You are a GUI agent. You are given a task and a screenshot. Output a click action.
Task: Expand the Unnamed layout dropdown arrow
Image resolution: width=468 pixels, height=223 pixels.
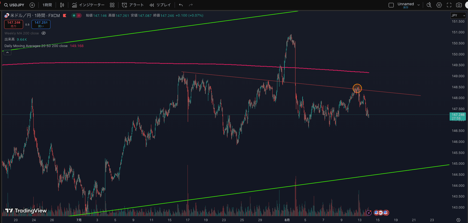coord(419,5)
